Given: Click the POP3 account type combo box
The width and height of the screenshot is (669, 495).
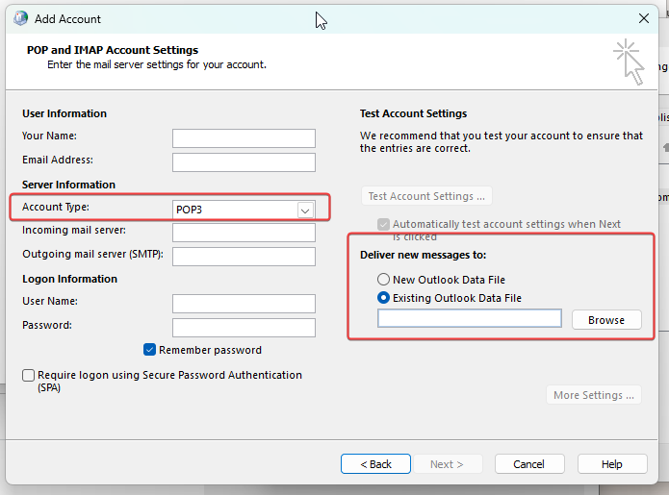Looking at the screenshot, I should (x=244, y=210).
